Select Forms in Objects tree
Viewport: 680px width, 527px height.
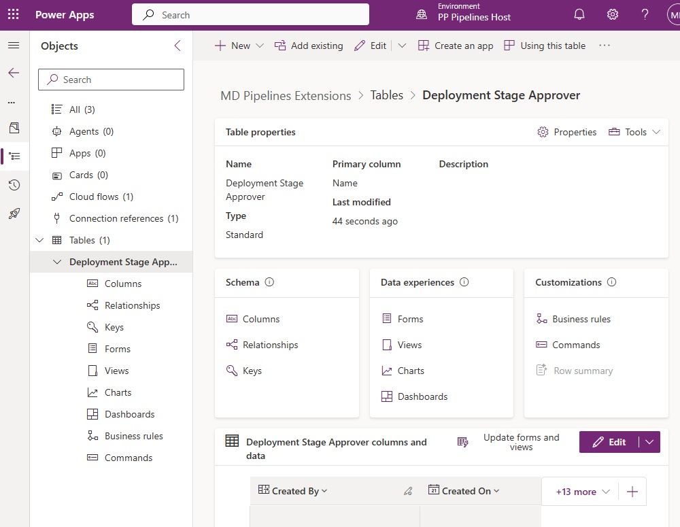point(108,349)
